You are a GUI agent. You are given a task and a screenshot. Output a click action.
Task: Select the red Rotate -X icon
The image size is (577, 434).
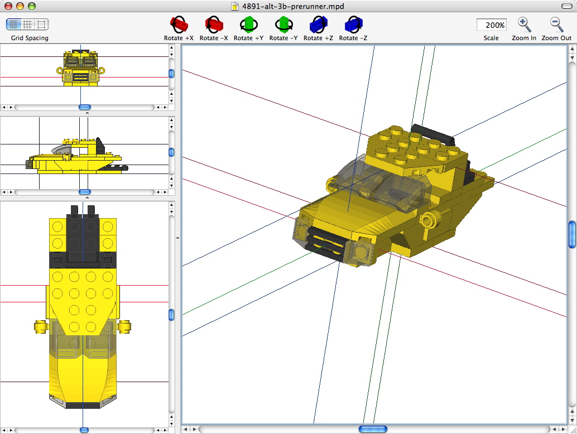[214, 25]
